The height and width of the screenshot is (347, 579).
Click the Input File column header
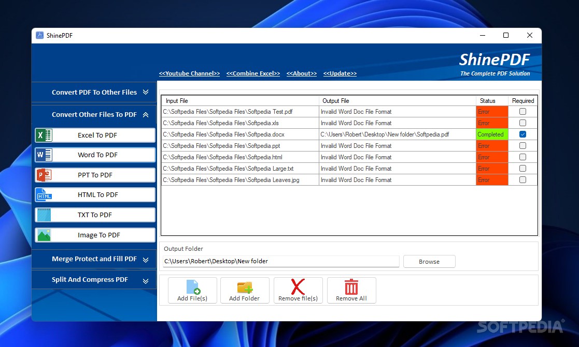[240, 100]
